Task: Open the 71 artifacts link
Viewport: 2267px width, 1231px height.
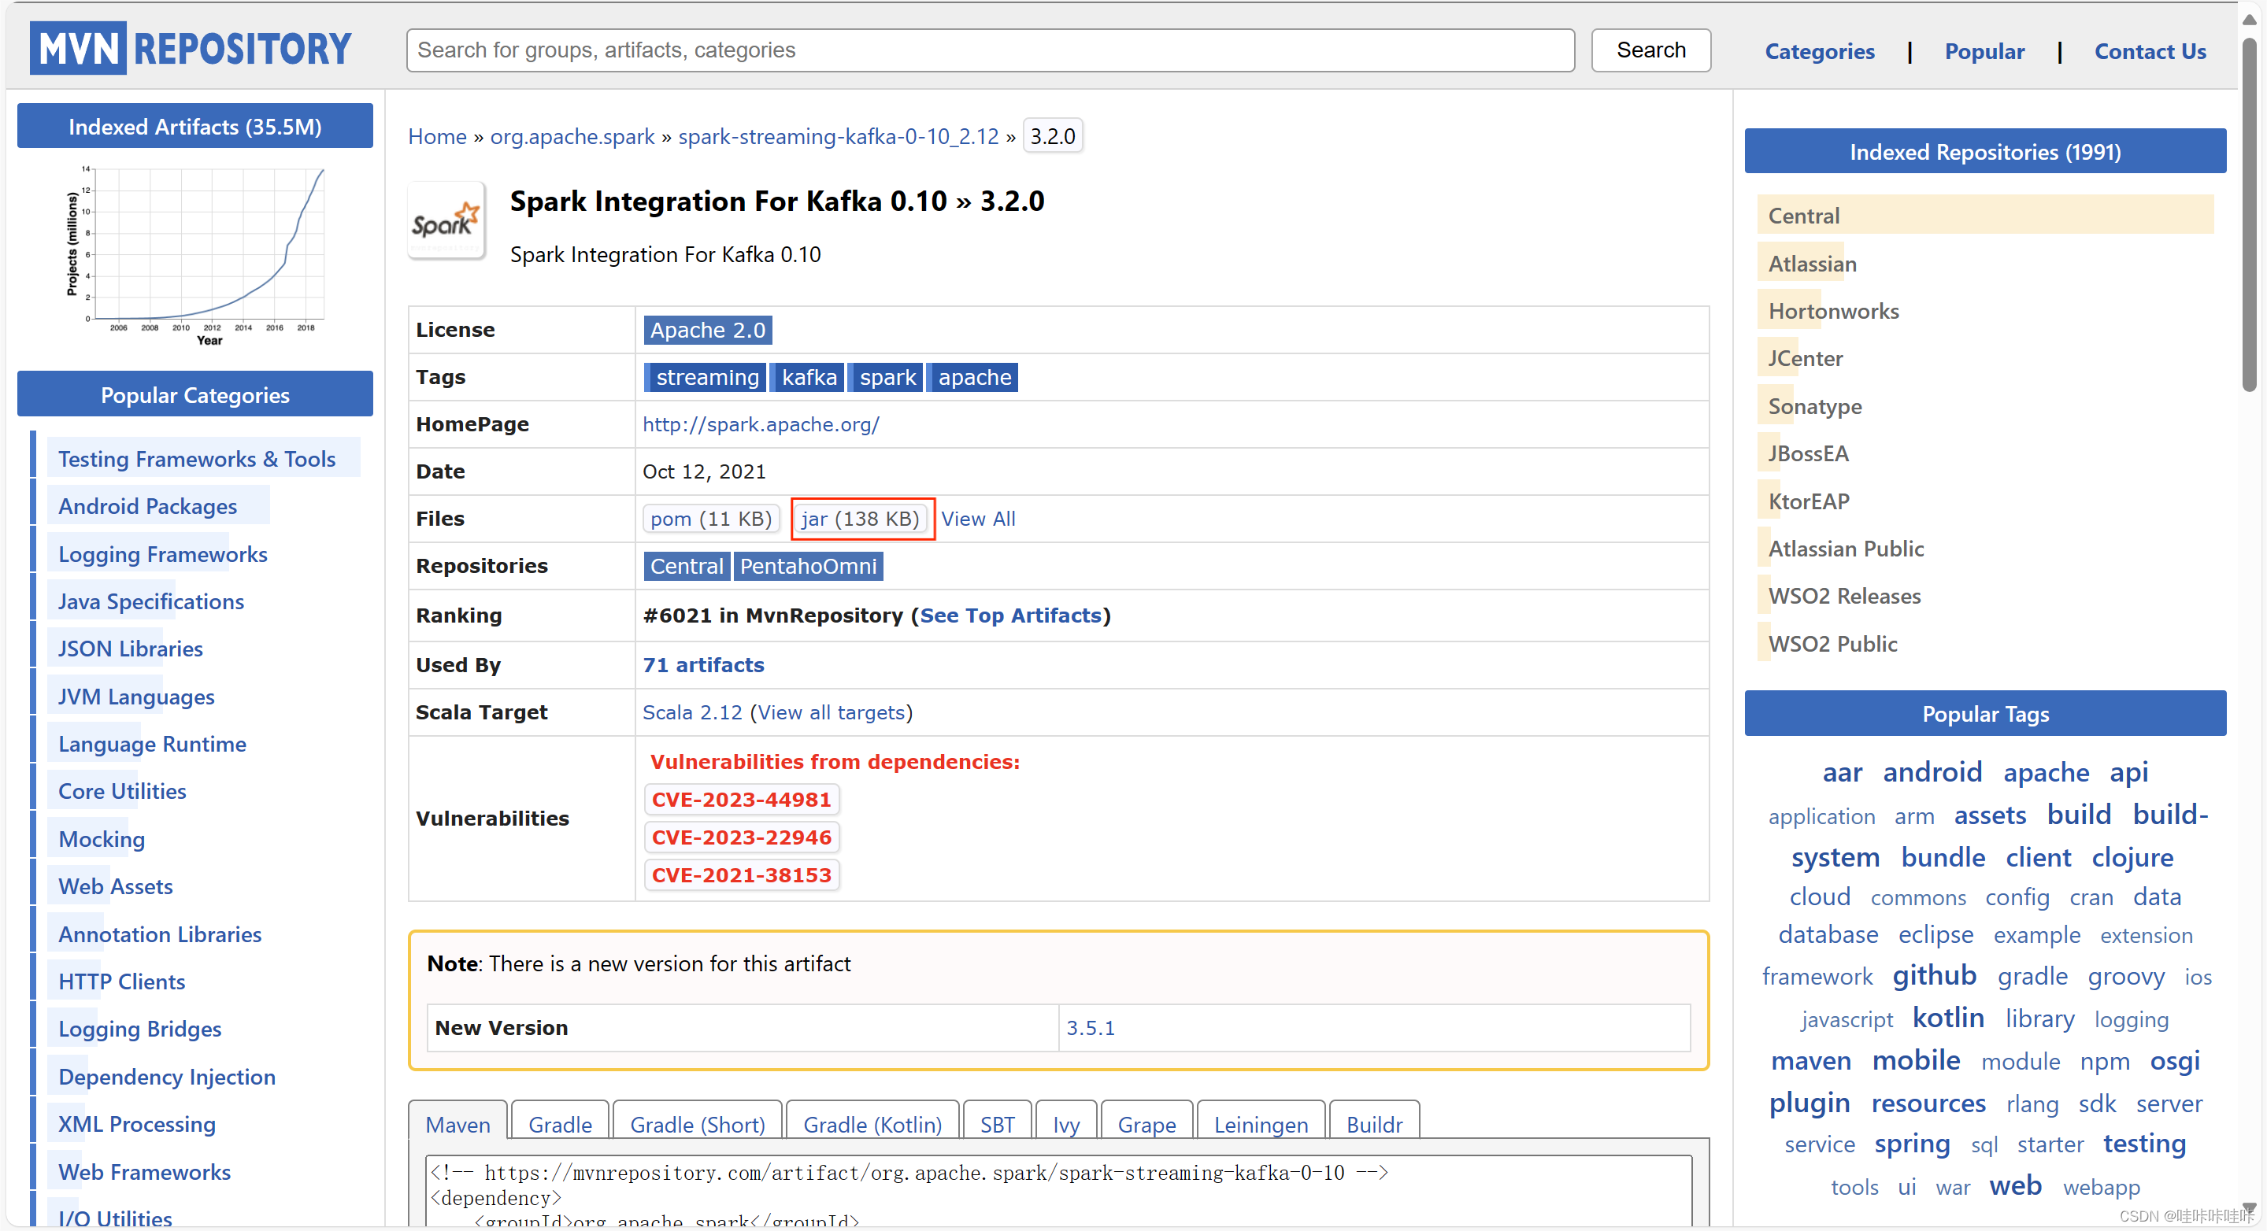Action: point(703,665)
